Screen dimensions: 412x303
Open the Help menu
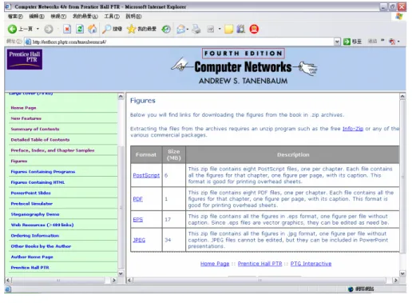pos(133,17)
